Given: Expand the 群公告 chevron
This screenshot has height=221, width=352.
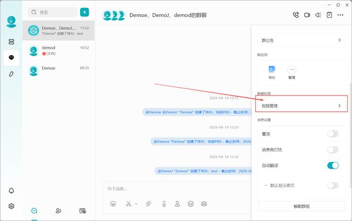Looking at the screenshot, I should point(339,40).
